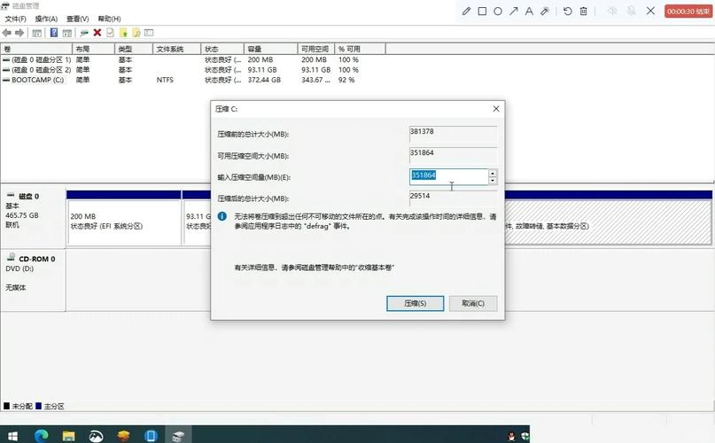Open the Windows Start menu
715x443 pixels.
pos(12,435)
